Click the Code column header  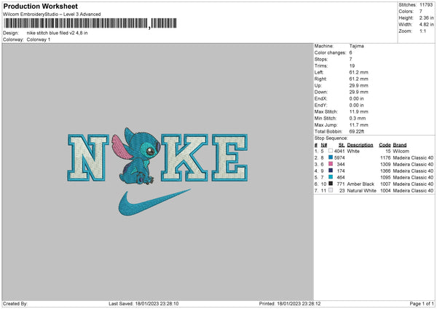click(385, 145)
